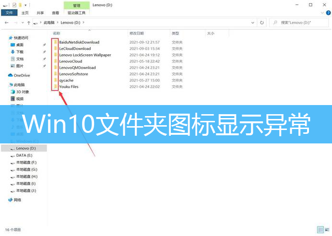Open the 共享 (Share) ribbon tab
332x236 pixels.
(40, 13)
